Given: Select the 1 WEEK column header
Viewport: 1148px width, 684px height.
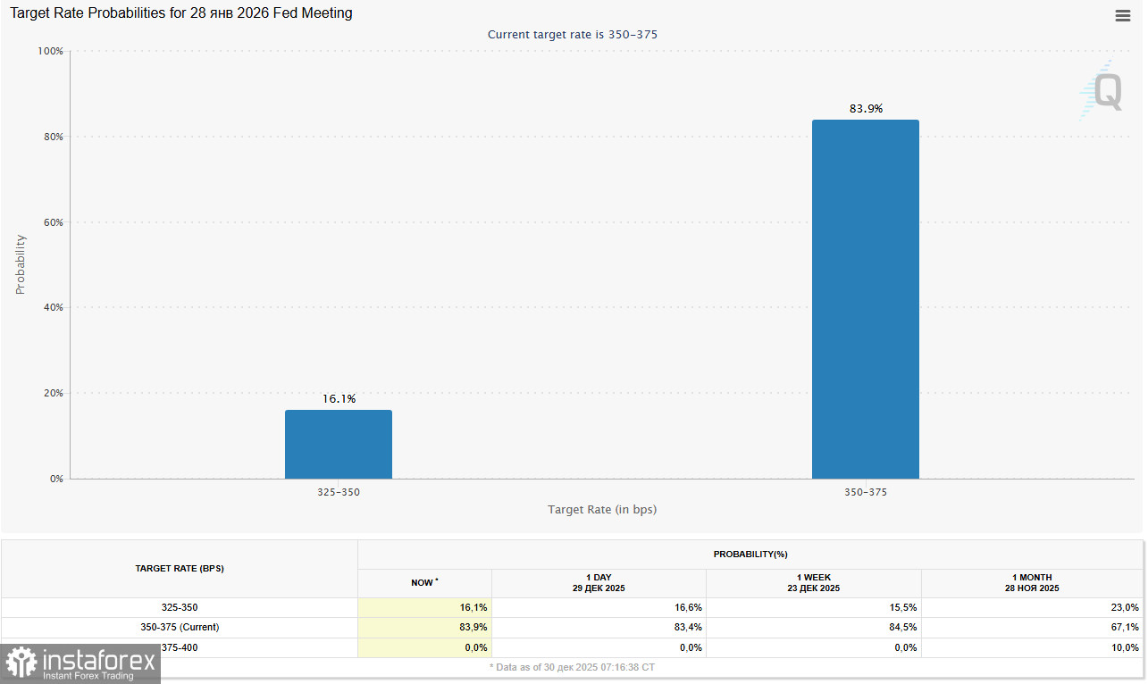Looking at the screenshot, I should coord(813,583).
